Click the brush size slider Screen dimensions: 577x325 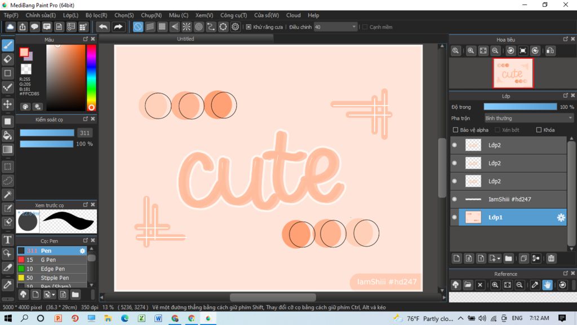(47, 133)
